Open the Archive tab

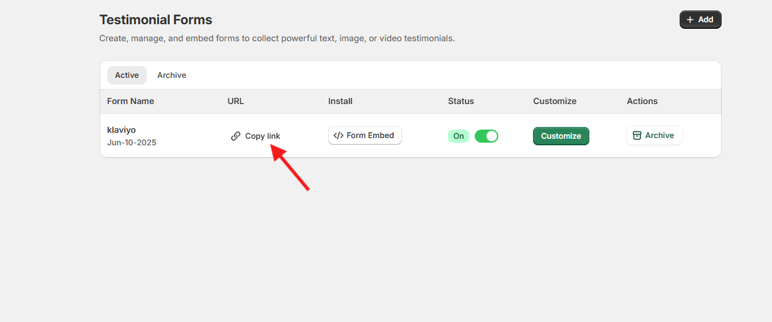pyautogui.click(x=172, y=75)
